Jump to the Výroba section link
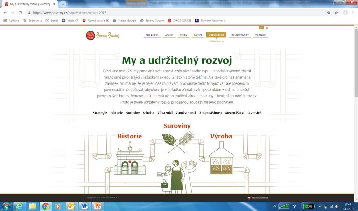Screen dimensions: 358x211 point(149,113)
